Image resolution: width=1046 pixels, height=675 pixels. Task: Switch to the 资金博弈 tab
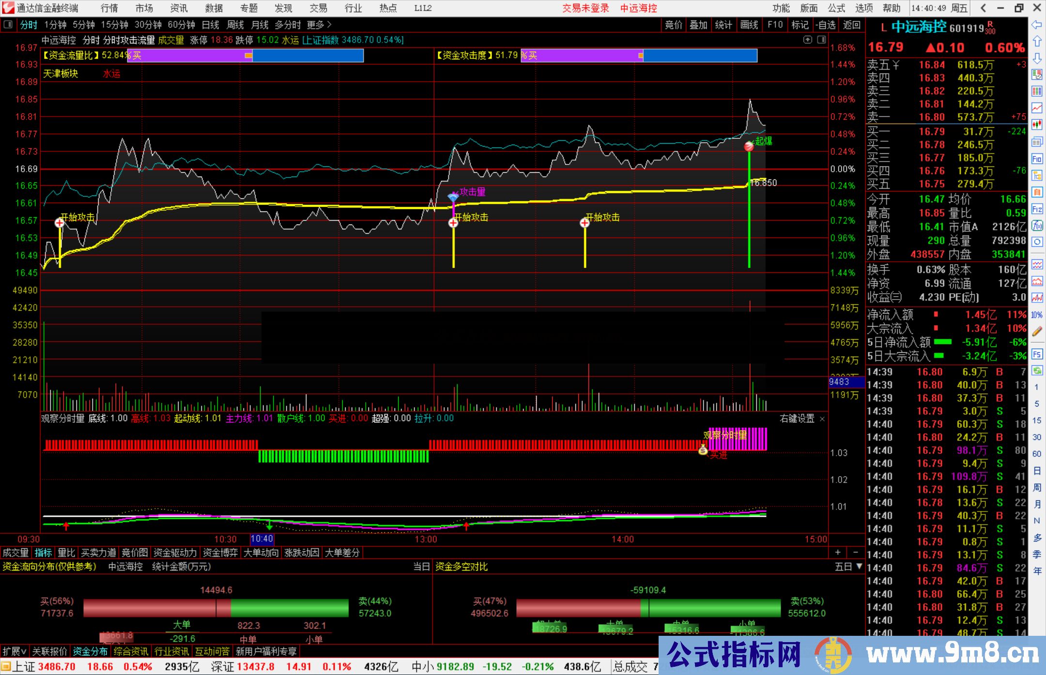pos(220,553)
